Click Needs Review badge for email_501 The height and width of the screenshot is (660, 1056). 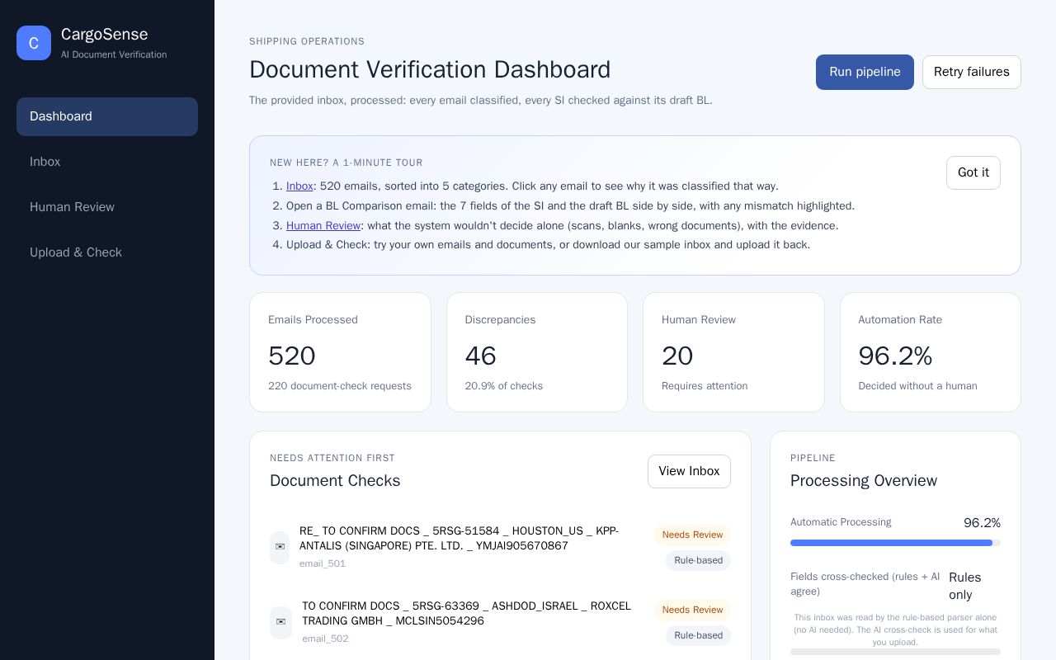click(x=692, y=535)
